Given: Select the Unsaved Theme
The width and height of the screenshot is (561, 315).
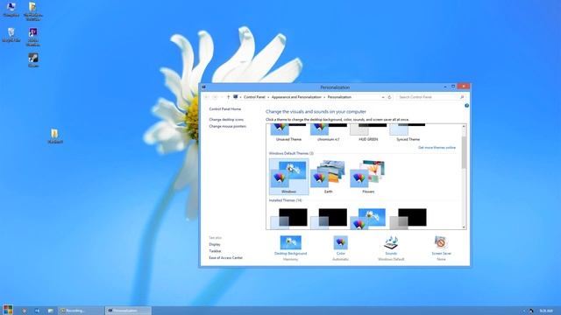Looking at the screenshot, I should (x=288, y=132).
